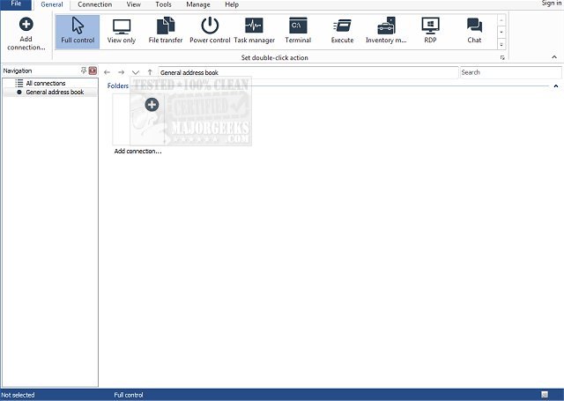Screen dimensions: 564x401
Task: Select the Execute action icon
Action: [x=342, y=31]
